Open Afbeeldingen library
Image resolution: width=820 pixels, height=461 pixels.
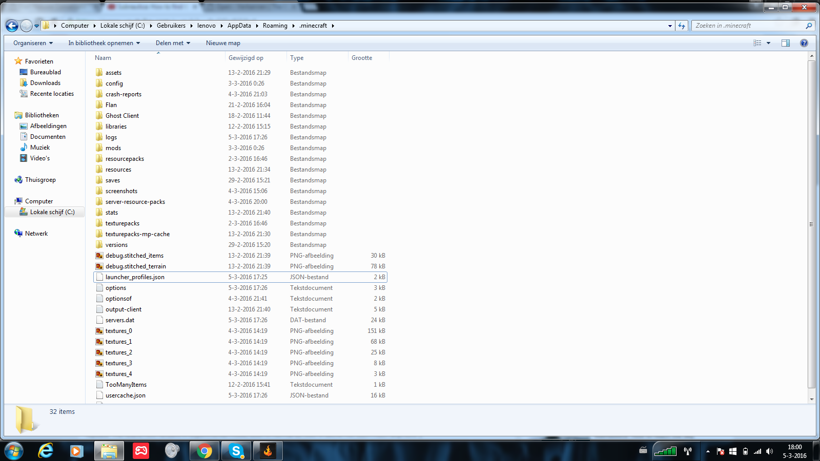(x=48, y=126)
